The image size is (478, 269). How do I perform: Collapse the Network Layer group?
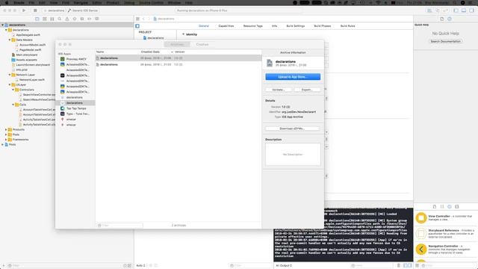[10, 75]
